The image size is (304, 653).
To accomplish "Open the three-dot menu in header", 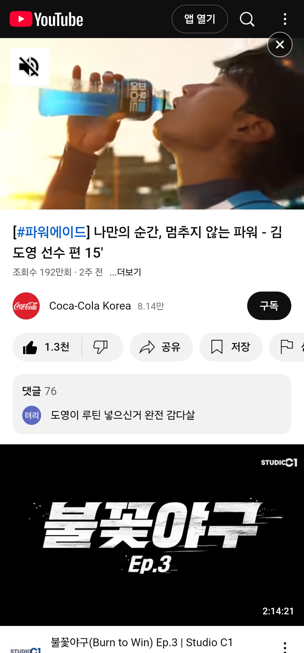I will coord(285,19).
